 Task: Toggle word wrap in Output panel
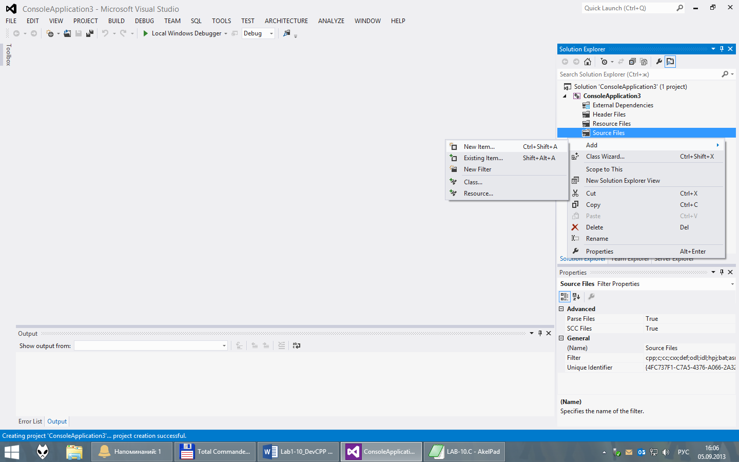click(x=297, y=345)
